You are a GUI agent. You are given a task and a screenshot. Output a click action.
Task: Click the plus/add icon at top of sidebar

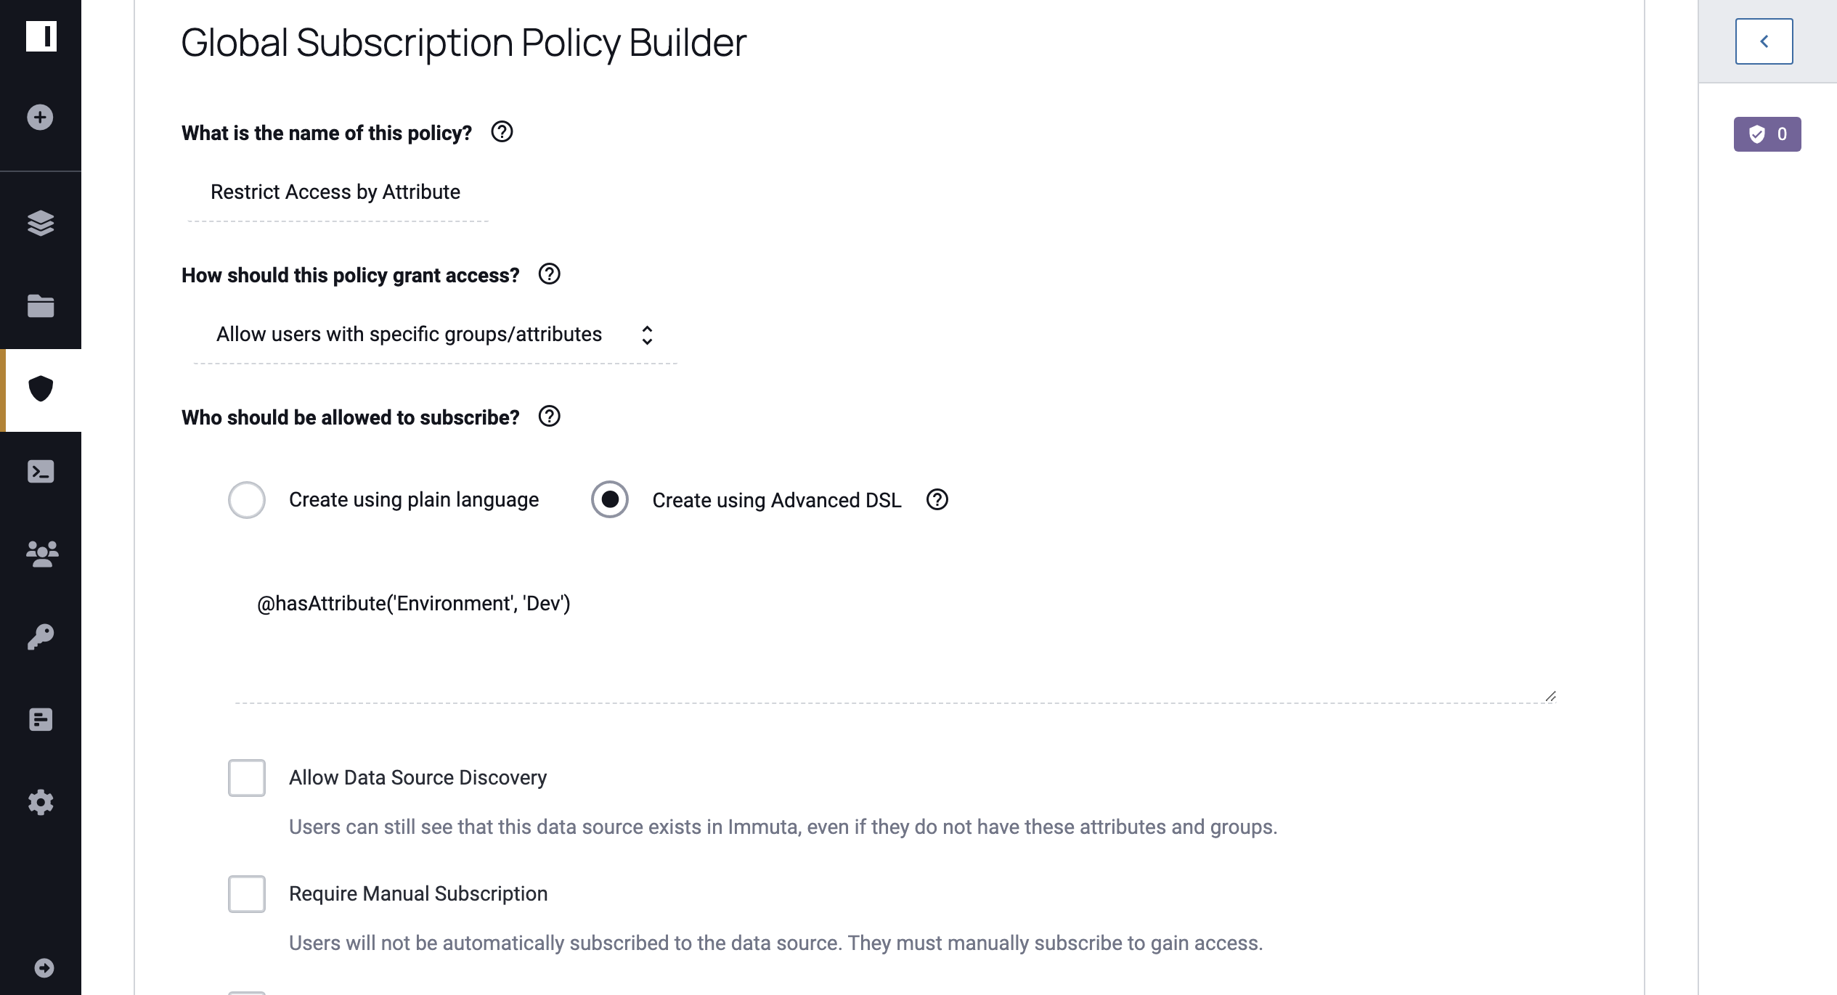tap(38, 118)
